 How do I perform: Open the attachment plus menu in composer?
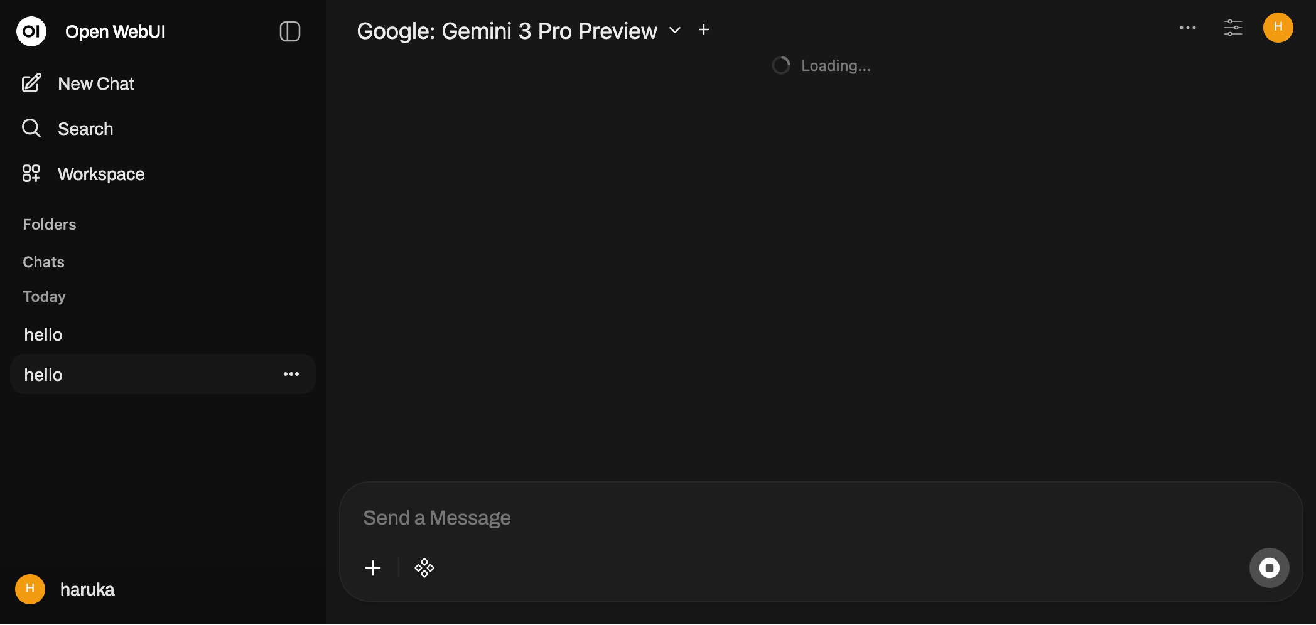pos(373,568)
